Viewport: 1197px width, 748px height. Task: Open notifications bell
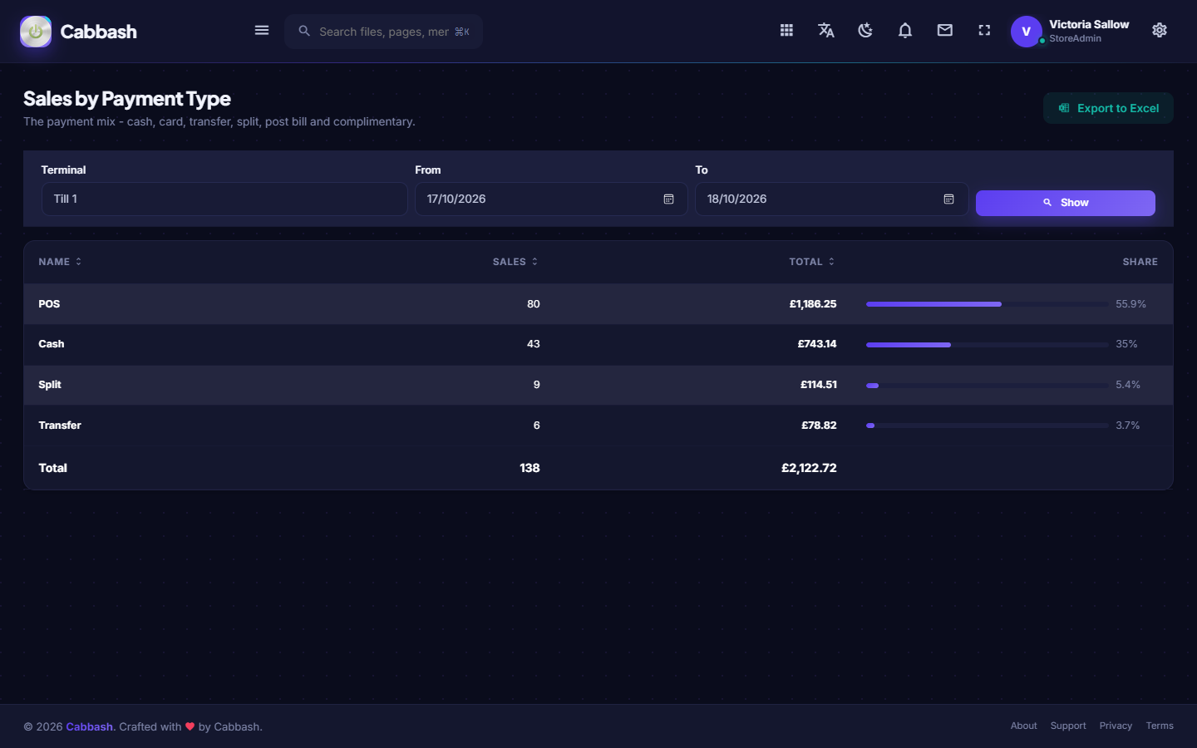905,31
